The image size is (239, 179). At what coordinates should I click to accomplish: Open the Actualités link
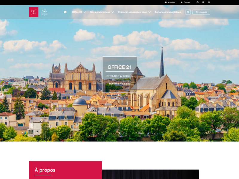[x=171, y=2]
